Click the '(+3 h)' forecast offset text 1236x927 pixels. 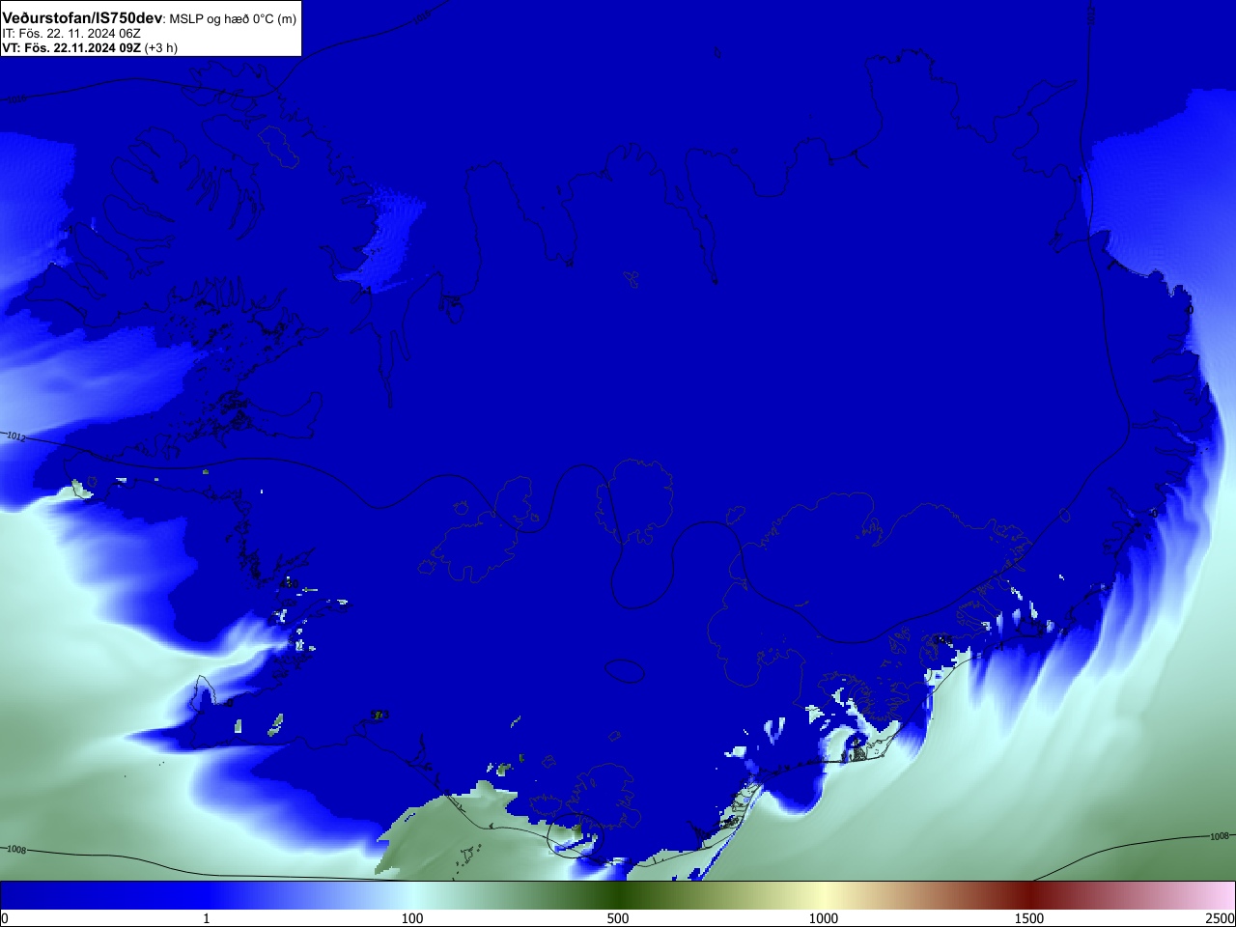[161, 47]
